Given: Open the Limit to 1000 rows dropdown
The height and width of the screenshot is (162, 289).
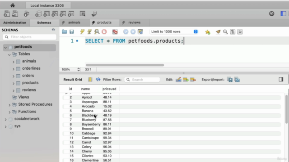Looking at the screenshot, I should pos(174,31).
